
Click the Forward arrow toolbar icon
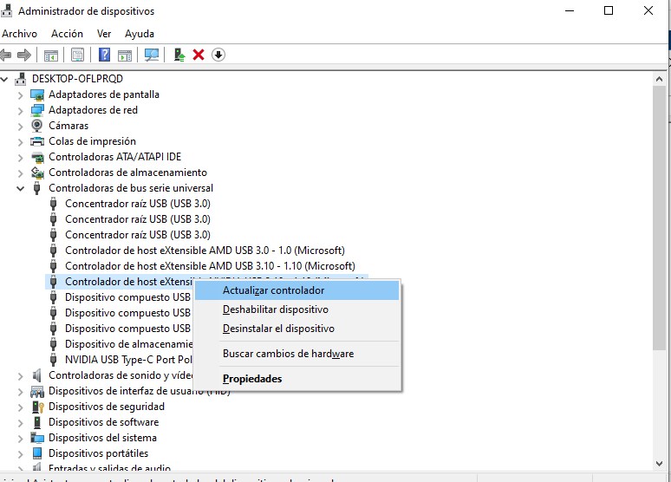click(x=24, y=55)
